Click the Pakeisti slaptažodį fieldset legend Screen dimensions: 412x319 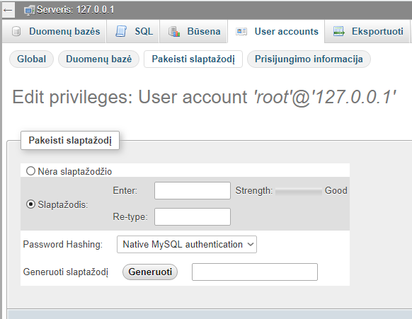tap(70, 141)
